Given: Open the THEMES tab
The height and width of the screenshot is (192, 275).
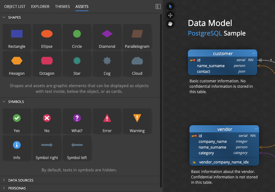Looking at the screenshot, I should 62,6.
